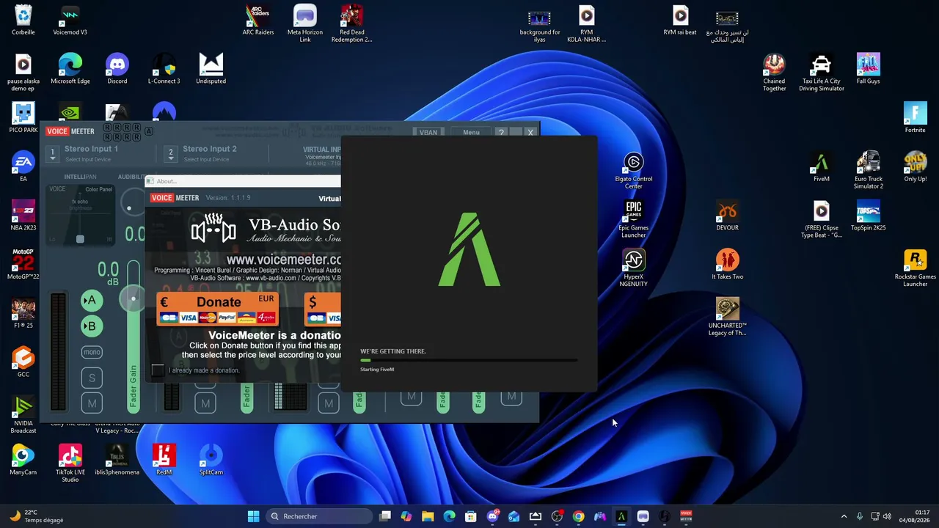This screenshot has height=528, width=939.
Task: Select the Elgato Control Center shortcut
Action: pyautogui.click(x=633, y=170)
